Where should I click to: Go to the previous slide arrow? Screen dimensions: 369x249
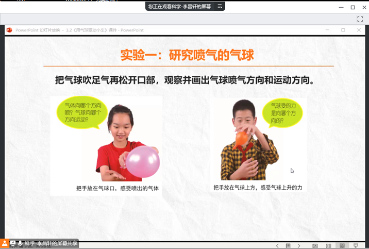point(277,246)
